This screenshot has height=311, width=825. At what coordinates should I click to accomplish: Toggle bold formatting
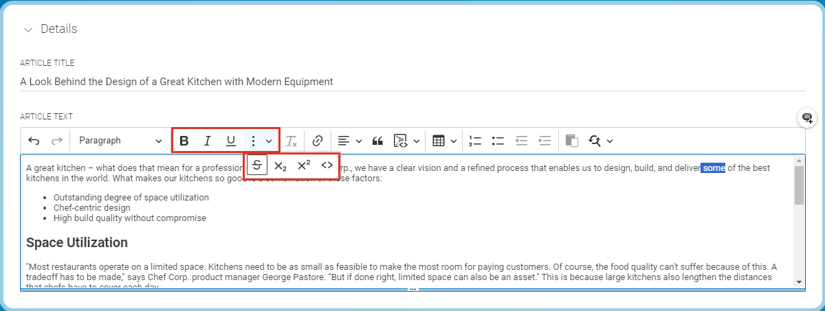(184, 141)
